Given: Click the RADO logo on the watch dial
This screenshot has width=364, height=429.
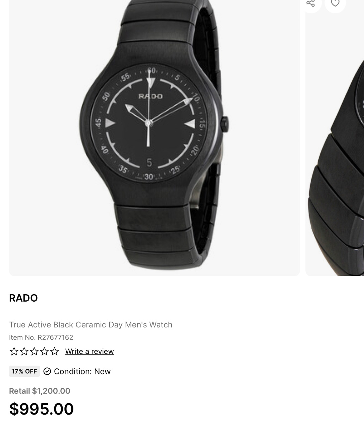Looking at the screenshot, I should click(x=151, y=97).
